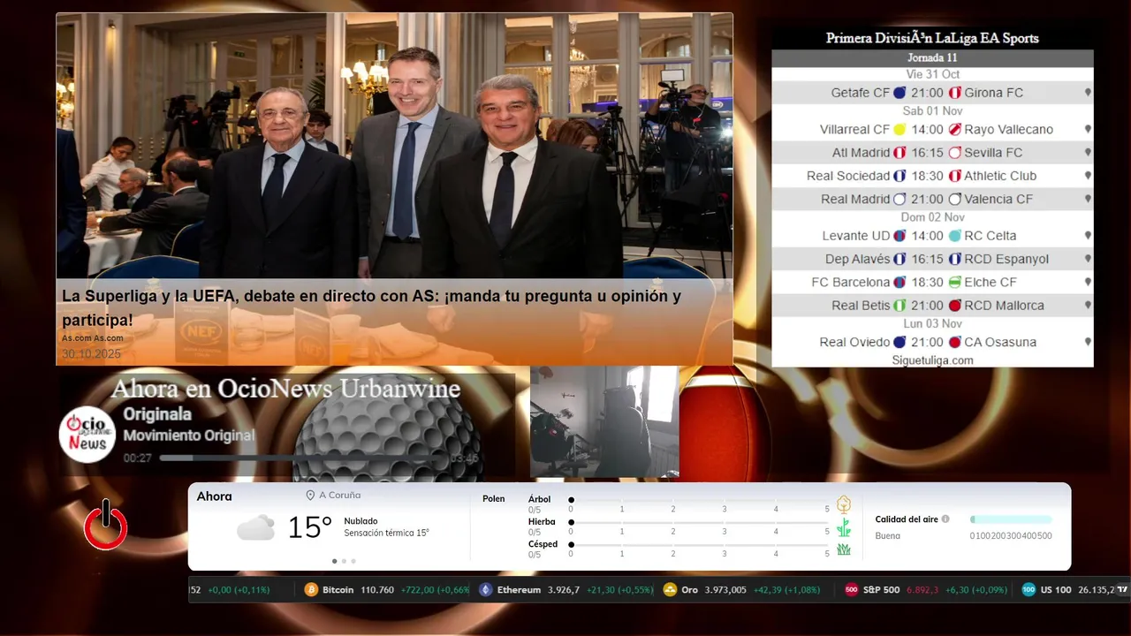Click the Ahora en OcioNews Urbanwine heading
Viewport: 1131px width, 636px height.
285,389
